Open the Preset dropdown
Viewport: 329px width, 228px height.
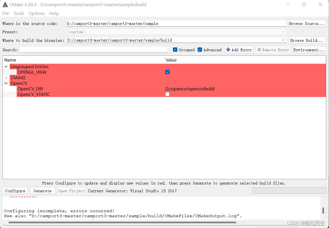click(x=283, y=32)
